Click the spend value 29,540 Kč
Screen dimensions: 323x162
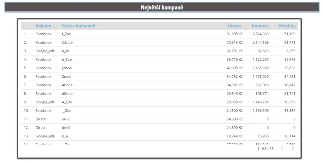[x=234, y=94]
